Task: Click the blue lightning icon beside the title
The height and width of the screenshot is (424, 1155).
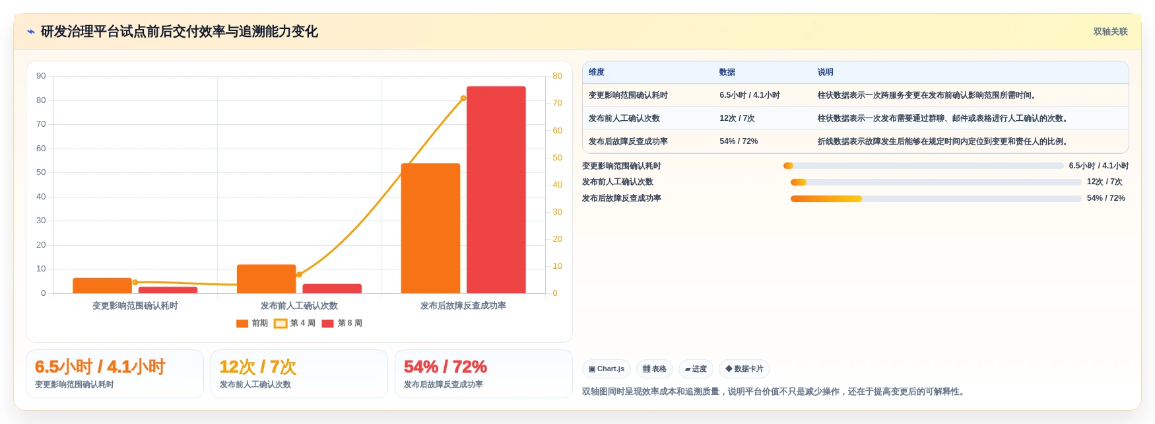Action: 31,32
